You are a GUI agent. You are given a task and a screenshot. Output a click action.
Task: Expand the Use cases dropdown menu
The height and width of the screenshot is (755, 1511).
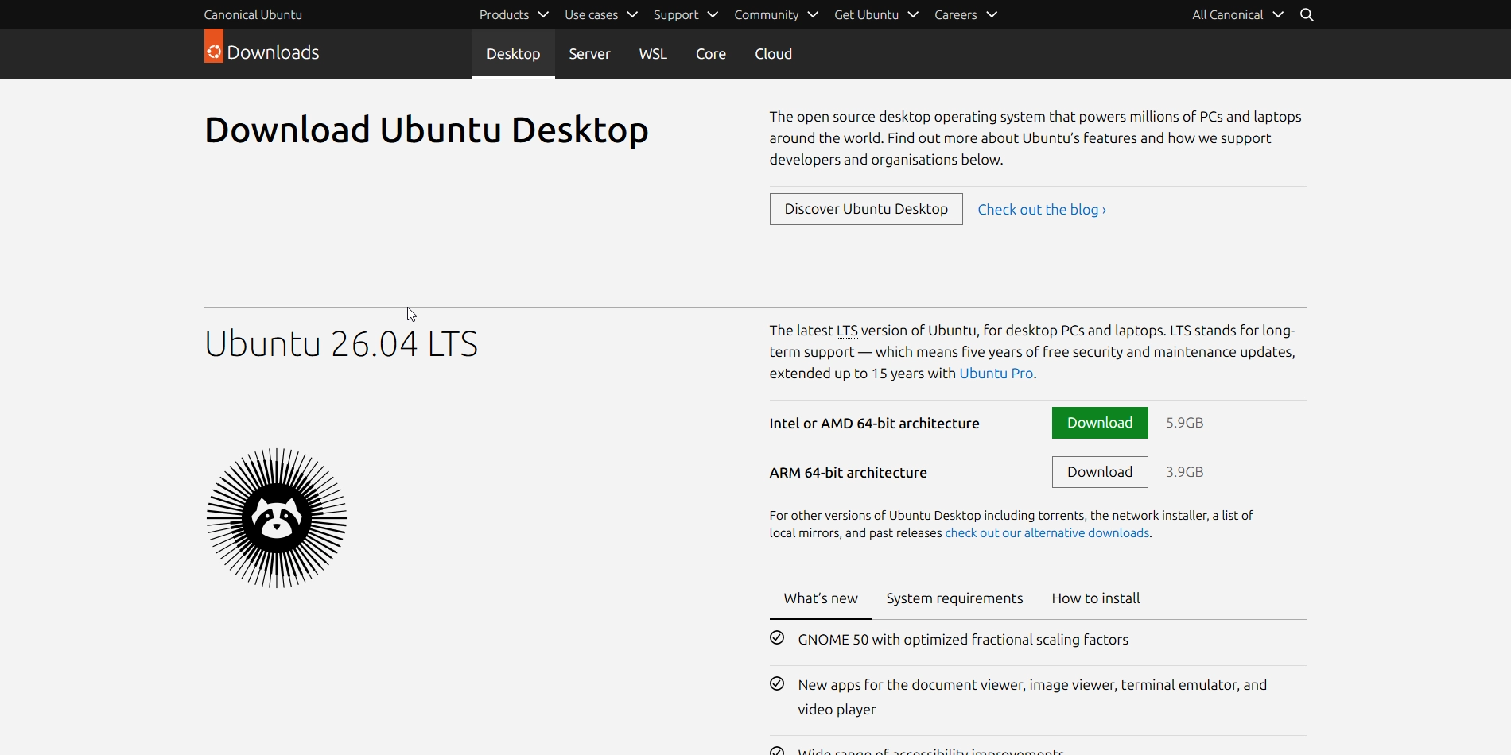601,14
